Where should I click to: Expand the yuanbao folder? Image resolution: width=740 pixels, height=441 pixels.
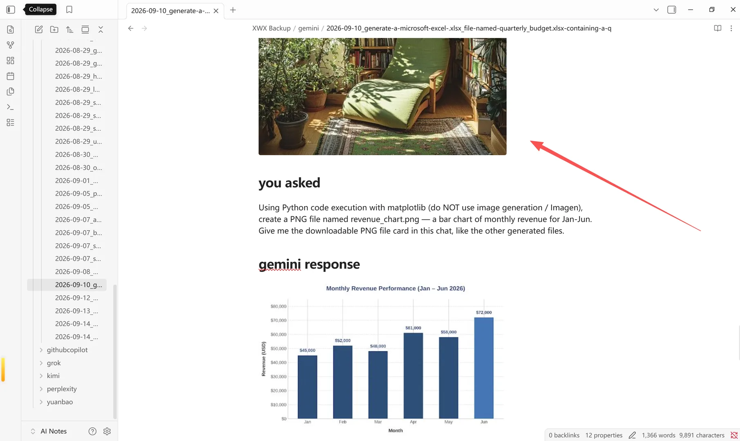(x=60, y=402)
